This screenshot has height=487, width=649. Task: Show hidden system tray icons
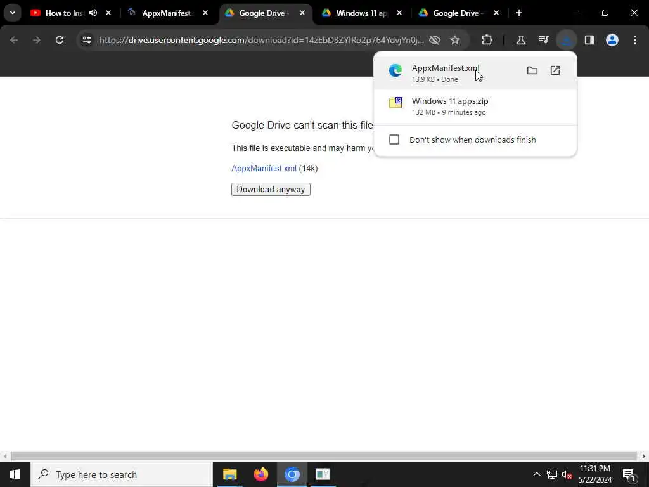tap(536, 474)
